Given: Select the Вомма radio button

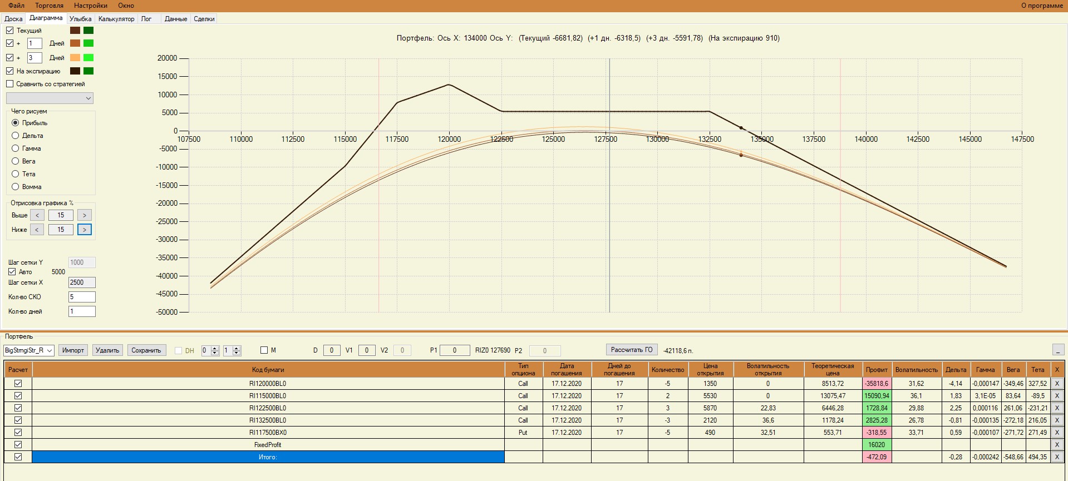Looking at the screenshot, I should point(16,187).
